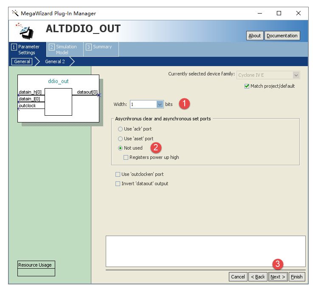Viewport: 318px width, 292px height.
Task: Proceed with the Next > button
Action: tap(278, 277)
